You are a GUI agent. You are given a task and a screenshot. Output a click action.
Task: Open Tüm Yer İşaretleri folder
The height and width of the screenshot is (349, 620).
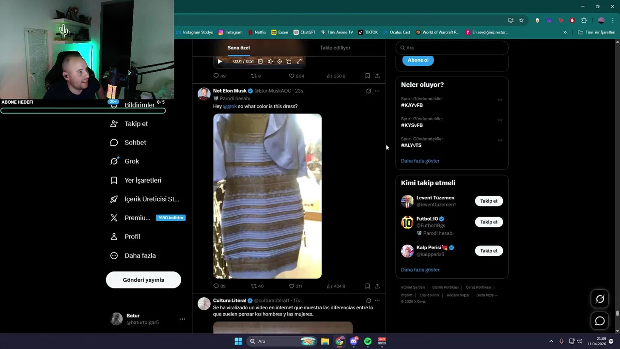tap(596, 32)
